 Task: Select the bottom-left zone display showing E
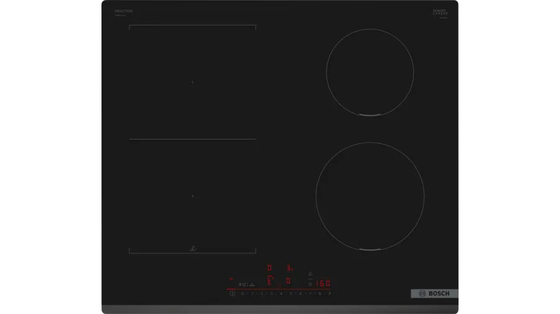(269, 280)
